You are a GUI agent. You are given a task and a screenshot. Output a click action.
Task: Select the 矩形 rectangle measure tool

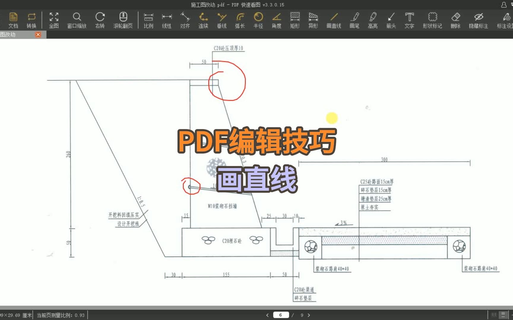coord(294,19)
